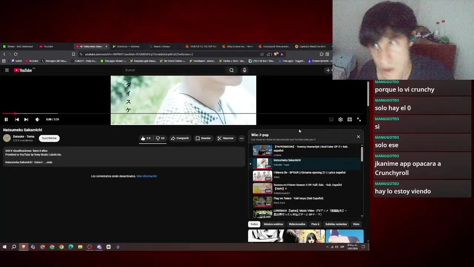Switch to the Crunchyroll browser tab
This screenshot has height=267, width=474.
point(274,46)
